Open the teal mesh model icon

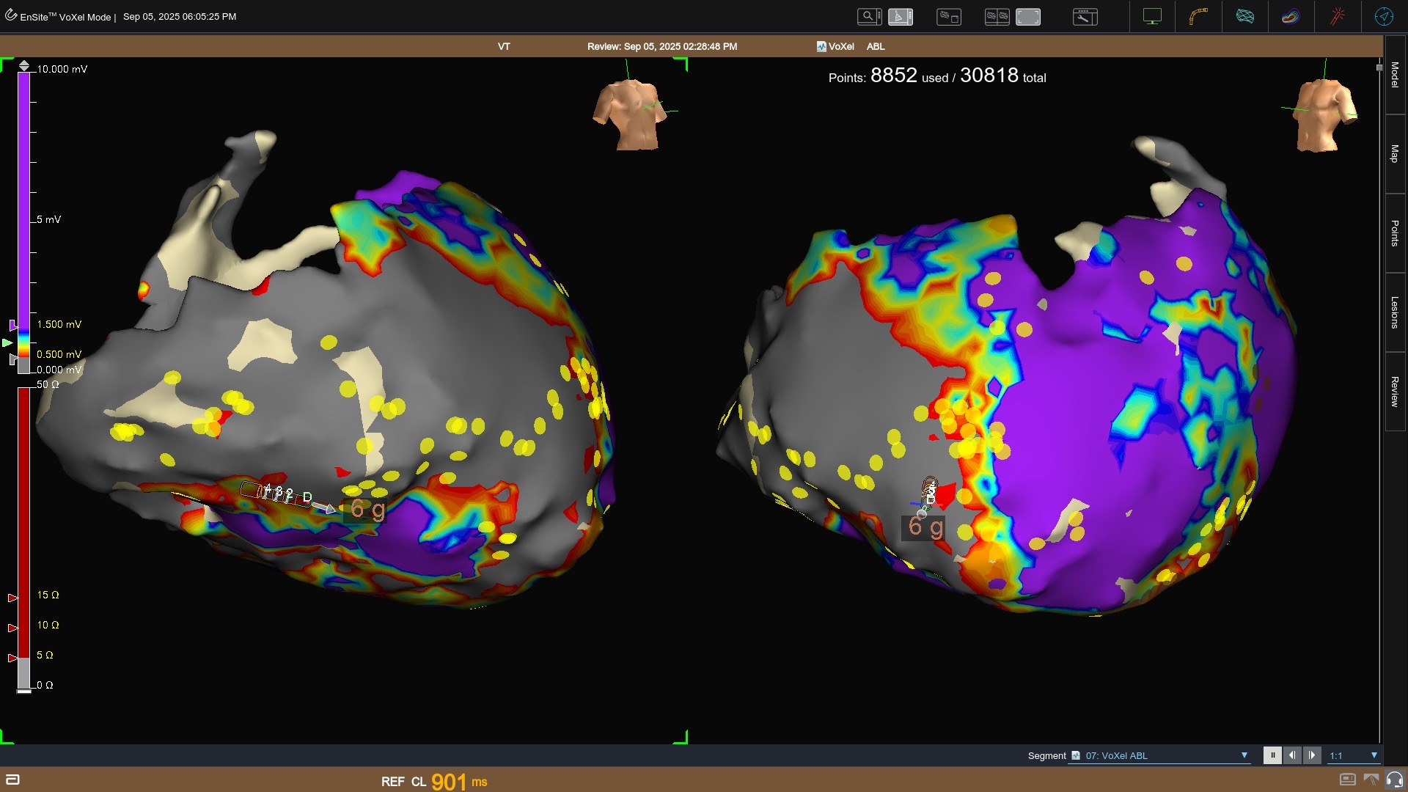point(1244,16)
